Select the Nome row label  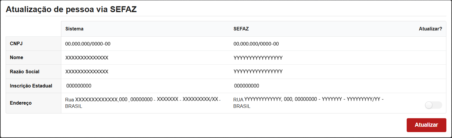[x=16, y=58]
